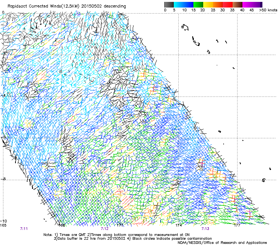Click the '10' label under the color scale
Screen dimensions: 279x245
coord(184,10)
